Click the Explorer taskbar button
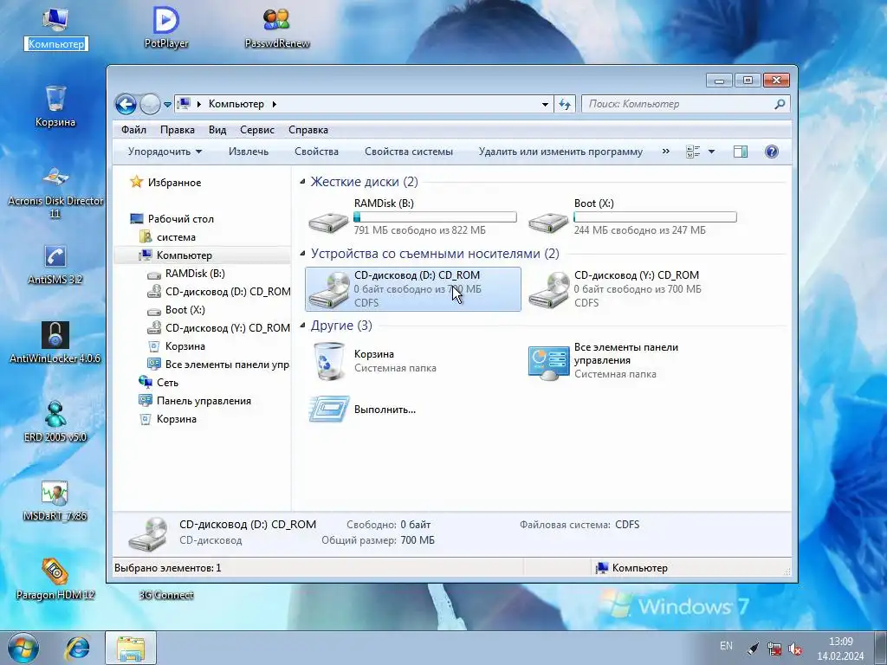887x665 pixels. pyautogui.click(x=131, y=648)
